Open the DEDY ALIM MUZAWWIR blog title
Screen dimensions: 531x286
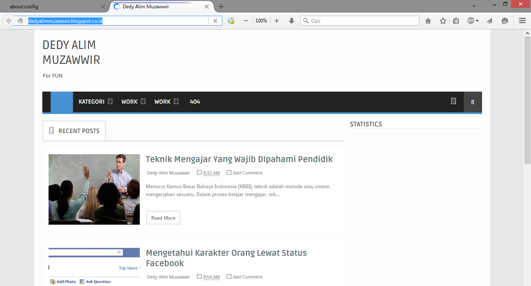pyautogui.click(x=71, y=52)
